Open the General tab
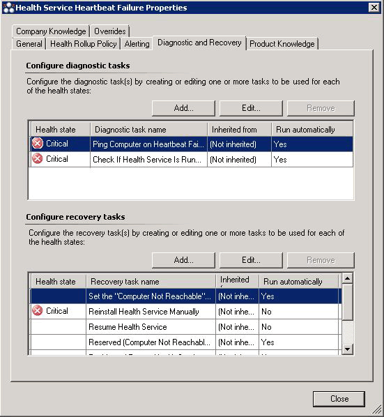 (29, 44)
